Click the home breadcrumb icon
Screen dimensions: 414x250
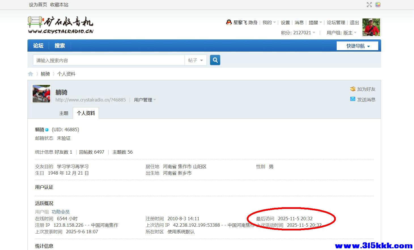(30, 74)
